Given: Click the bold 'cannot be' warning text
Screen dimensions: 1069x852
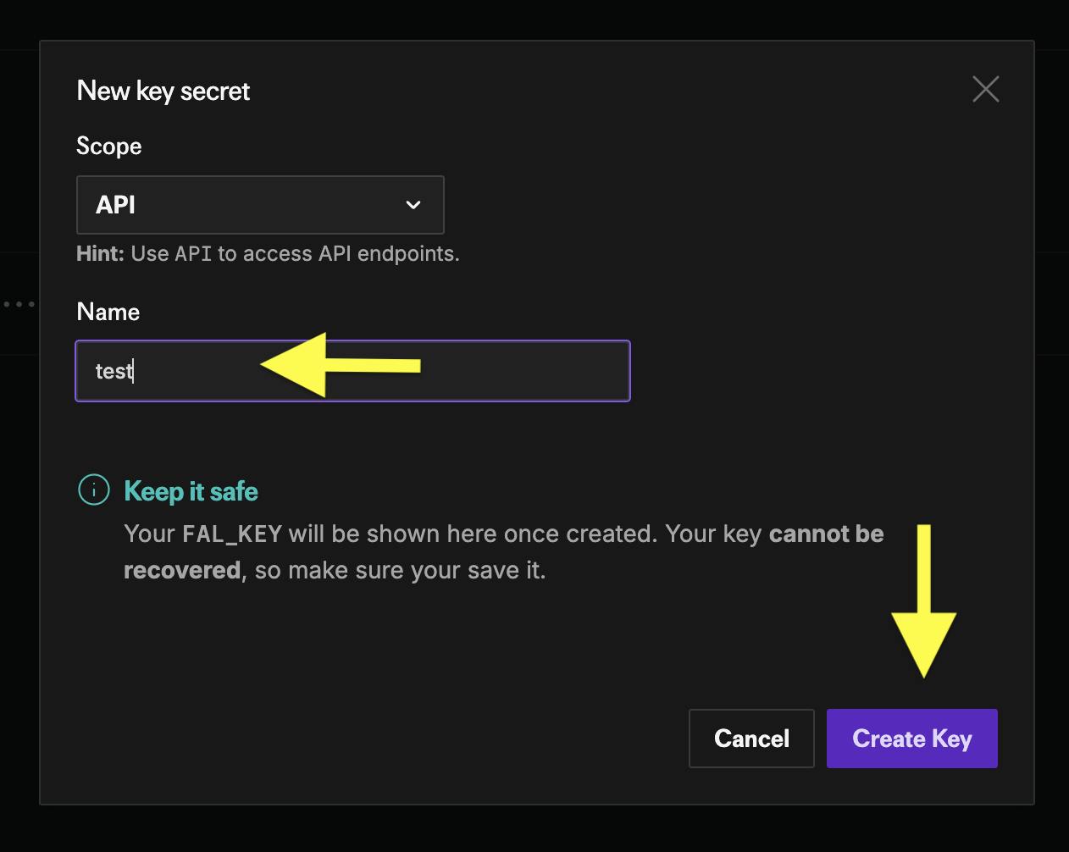Looking at the screenshot, I should coord(826,534).
